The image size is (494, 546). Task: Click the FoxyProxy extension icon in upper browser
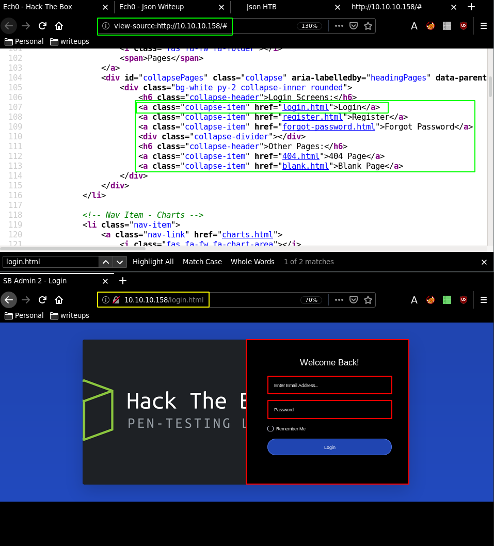[x=431, y=26]
